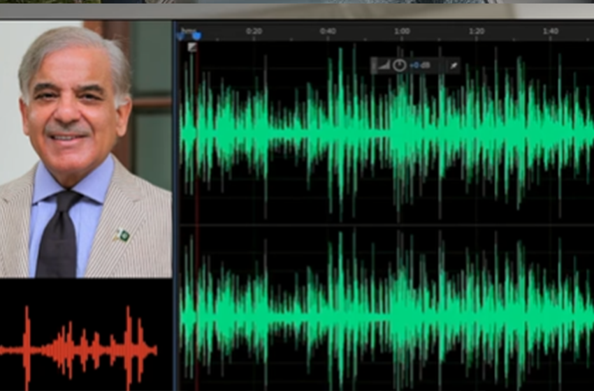Click the fade-in handle at the waveform's top-left
This screenshot has height=391, width=594.
192,47
